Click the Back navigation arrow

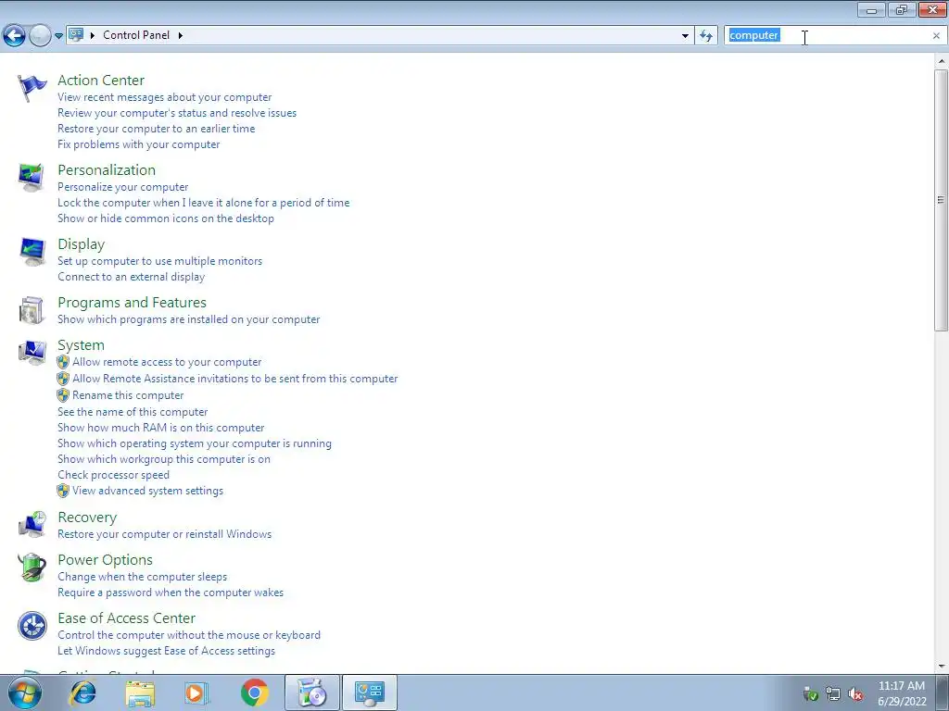click(x=14, y=36)
